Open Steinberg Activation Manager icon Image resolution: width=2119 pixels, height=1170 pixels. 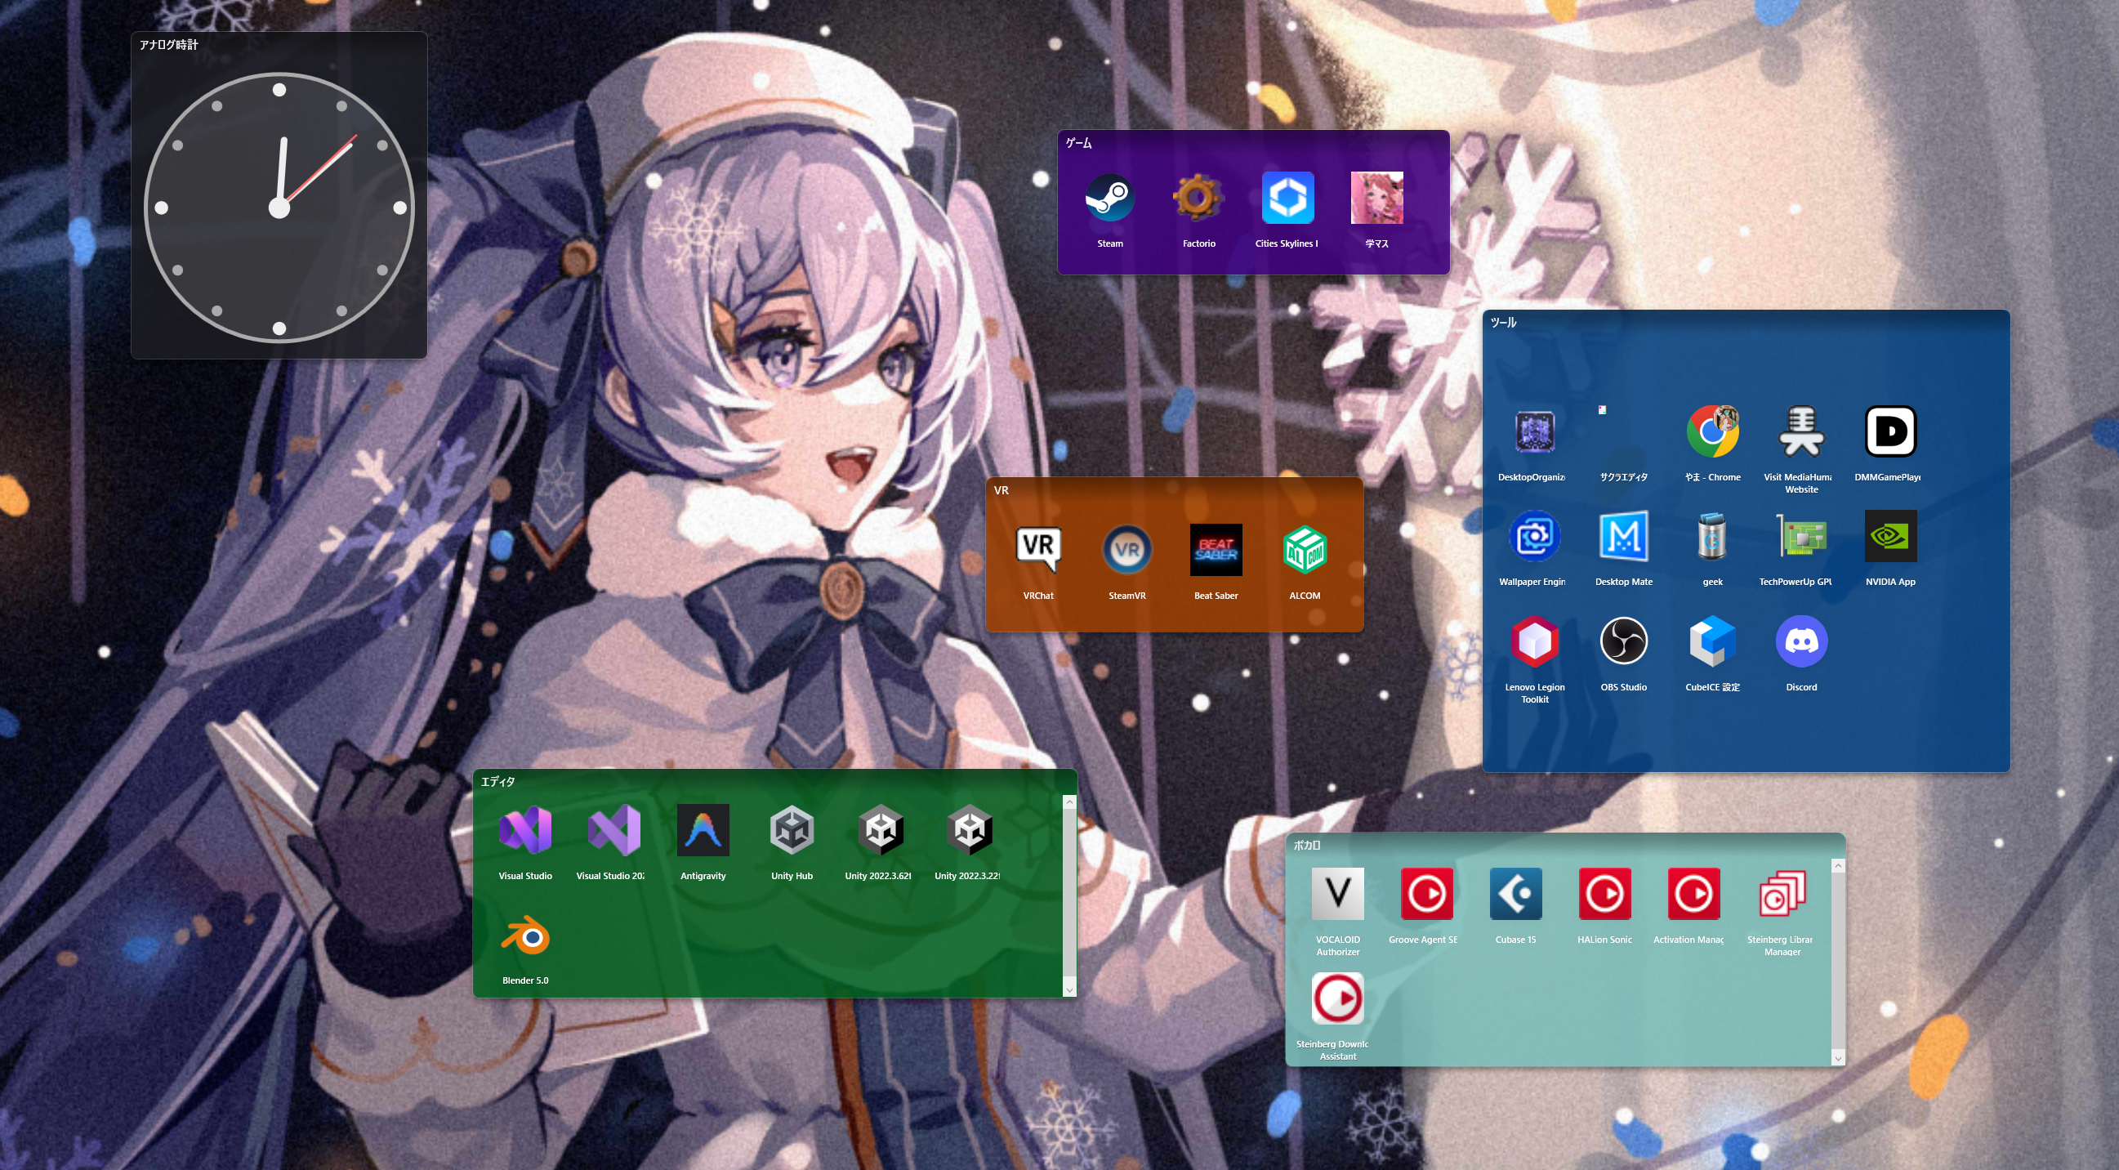tap(1693, 894)
